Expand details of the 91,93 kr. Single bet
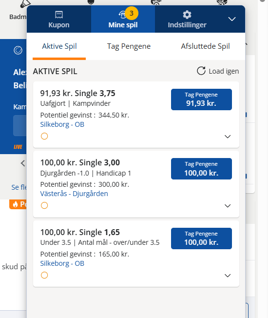Viewport: 269px width, 318px height. [x=228, y=137]
